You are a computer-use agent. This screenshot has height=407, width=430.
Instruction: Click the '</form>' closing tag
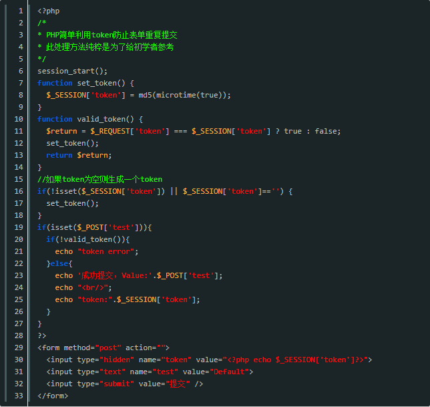click(x=53, y=396)
